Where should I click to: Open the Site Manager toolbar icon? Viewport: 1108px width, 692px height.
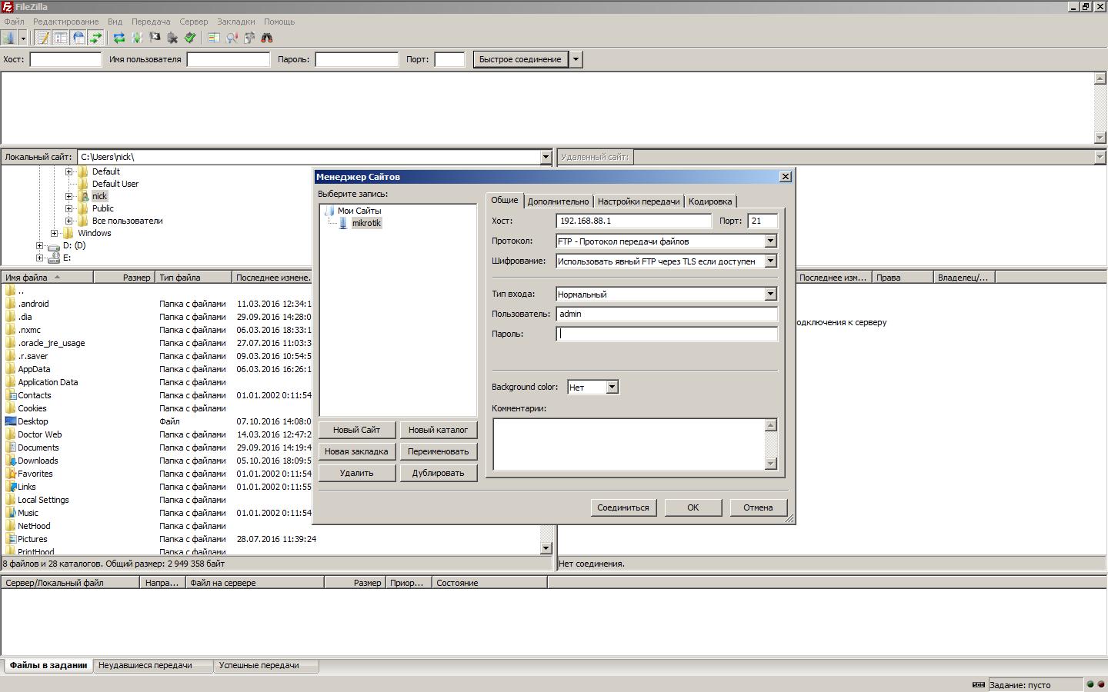click(9, 38)
